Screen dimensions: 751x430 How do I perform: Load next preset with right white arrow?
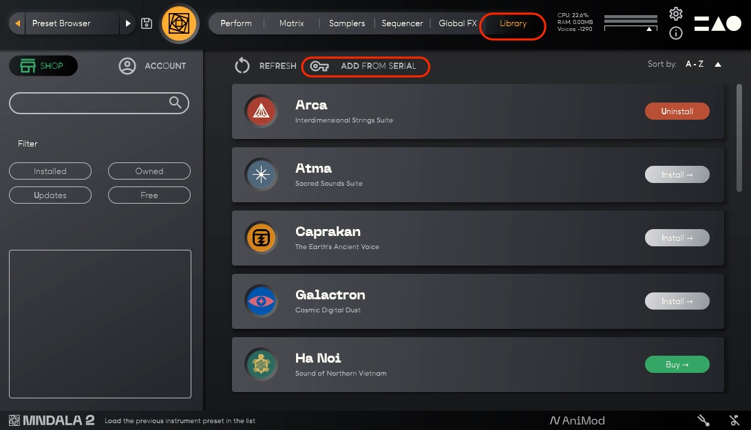tap(128, 23)
